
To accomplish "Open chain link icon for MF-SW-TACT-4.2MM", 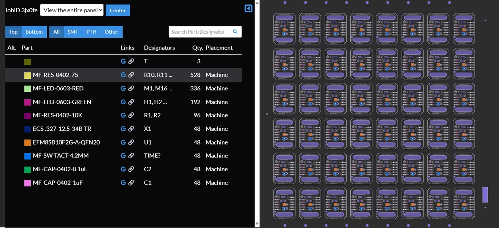I will (x=131, y=156).
